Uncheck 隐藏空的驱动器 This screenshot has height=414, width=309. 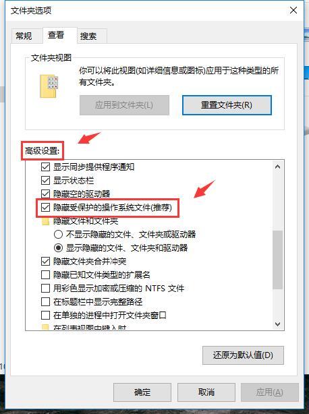45,194
